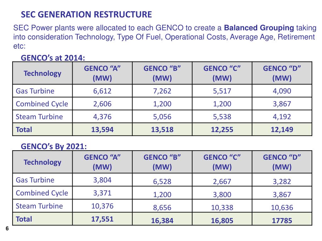Click the SEC GENERATION RESTRUCTURE title
This screenshot has height=241, width=322.
tap(86, 14)
